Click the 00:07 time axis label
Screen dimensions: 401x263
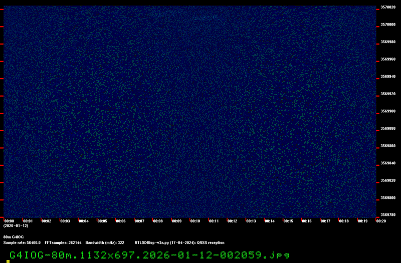[x=139, y=221]
